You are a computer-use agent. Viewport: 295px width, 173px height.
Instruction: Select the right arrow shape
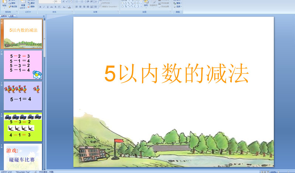click(x=135, y=3)
